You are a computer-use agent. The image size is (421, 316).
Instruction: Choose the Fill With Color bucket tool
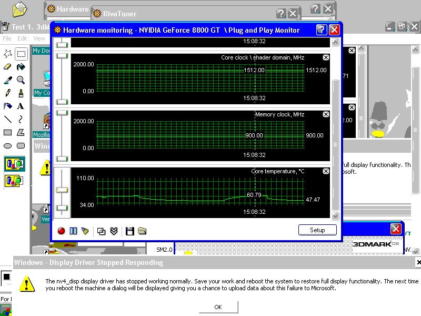[x=21, y=67]
